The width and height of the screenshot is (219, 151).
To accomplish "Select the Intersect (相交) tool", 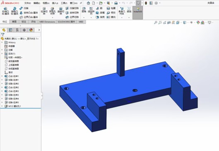I will tap(111, 13).
